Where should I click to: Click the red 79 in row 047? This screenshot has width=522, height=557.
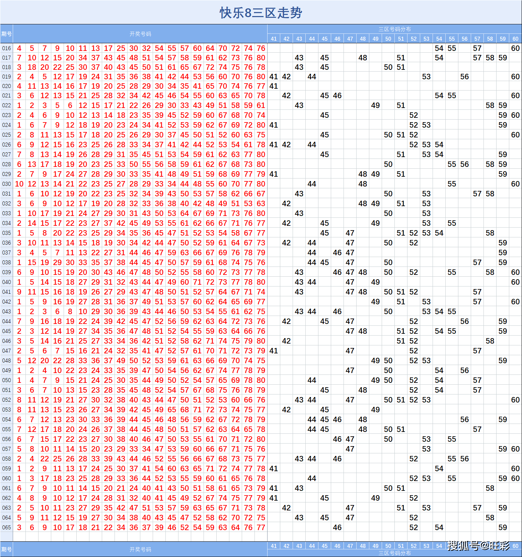pos(261,351)
